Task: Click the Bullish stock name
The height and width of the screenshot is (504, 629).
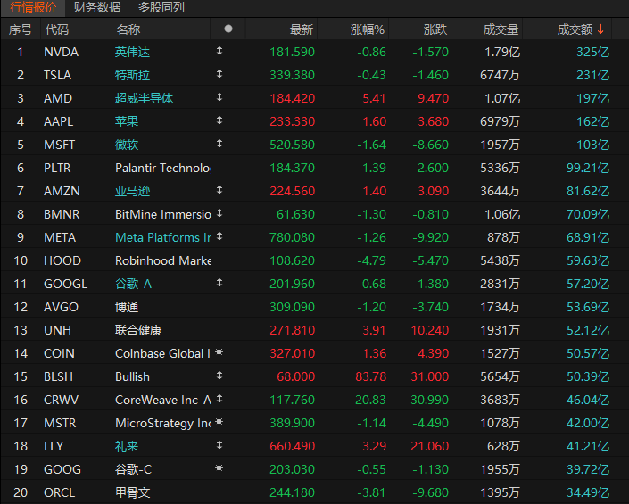Action: [x=132, y=377]
